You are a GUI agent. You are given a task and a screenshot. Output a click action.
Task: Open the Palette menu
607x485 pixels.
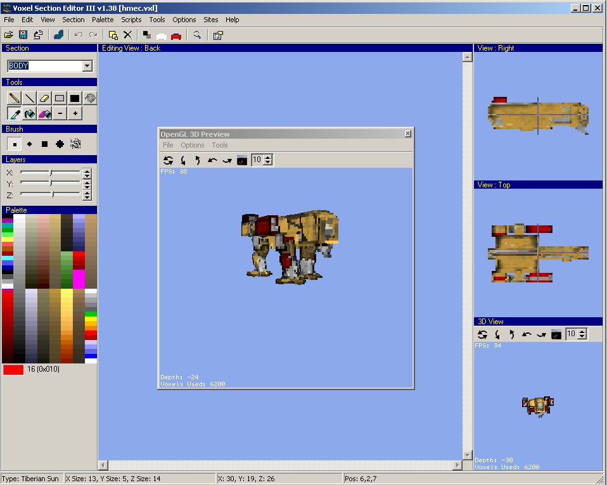pyautogui.click(x=103, y=20)
